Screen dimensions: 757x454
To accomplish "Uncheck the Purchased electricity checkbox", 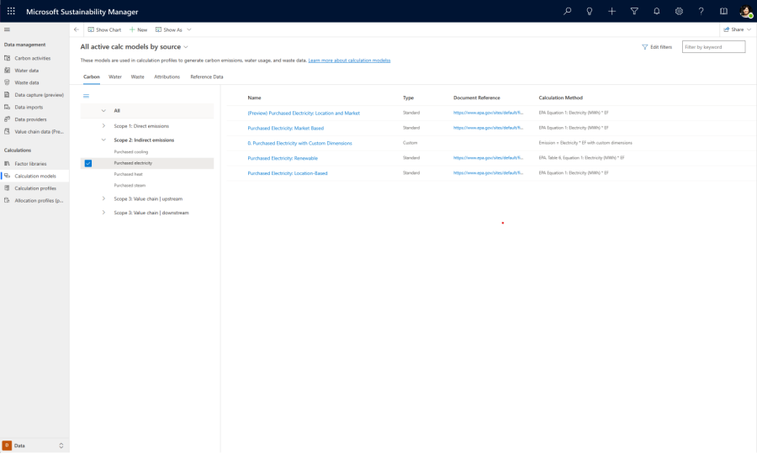I will point(87,164).
